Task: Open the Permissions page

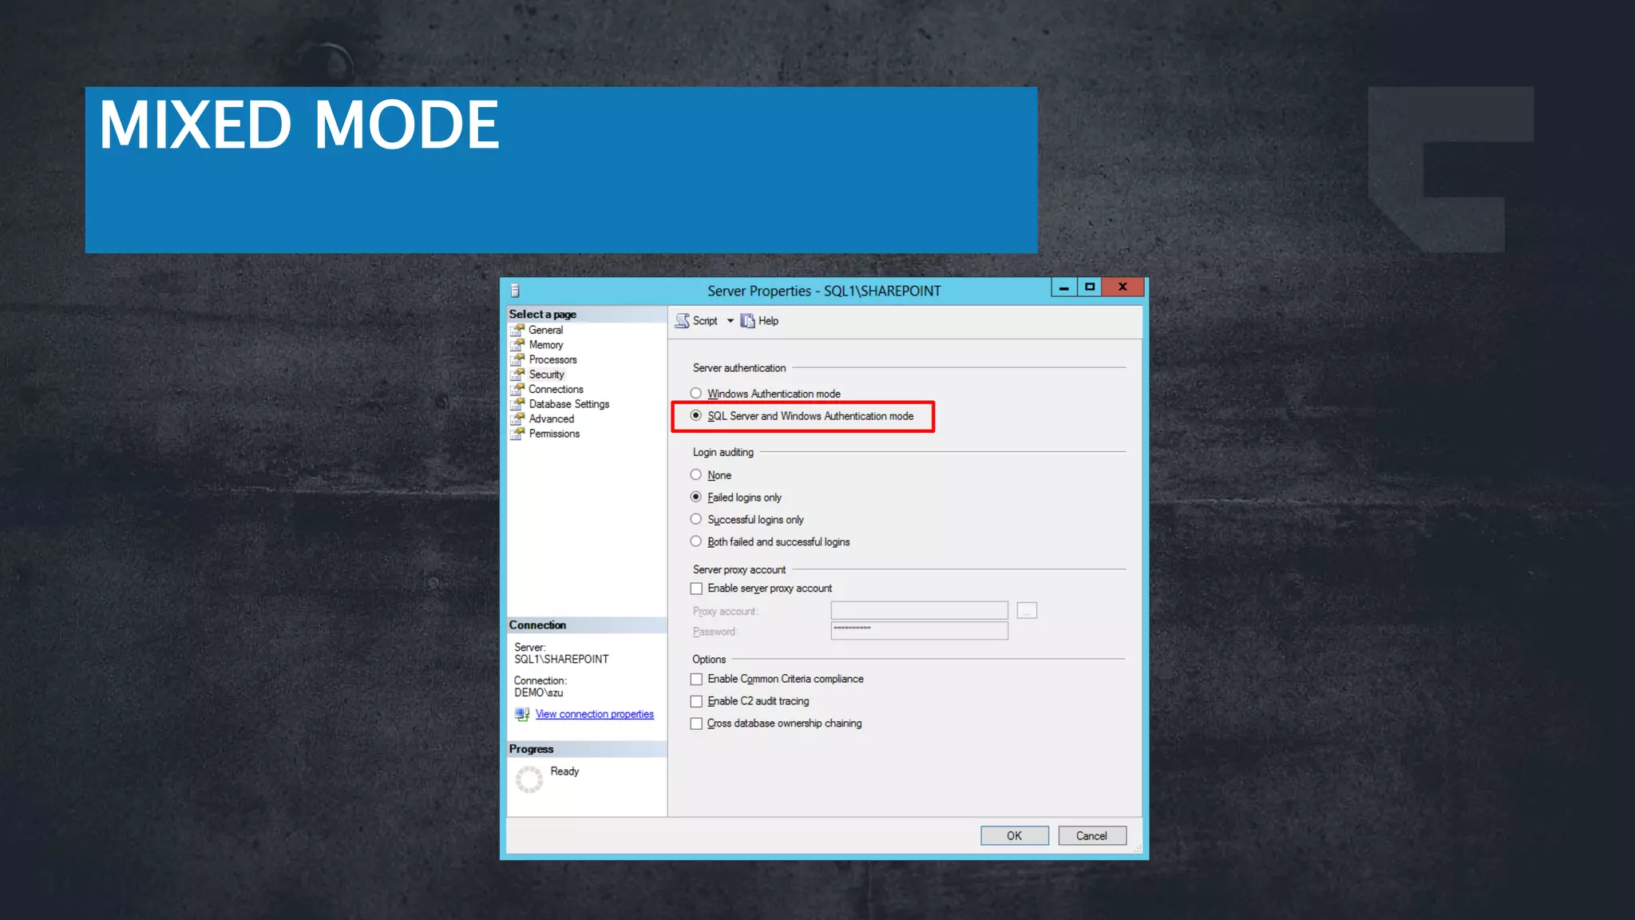Action: (554, 434)
